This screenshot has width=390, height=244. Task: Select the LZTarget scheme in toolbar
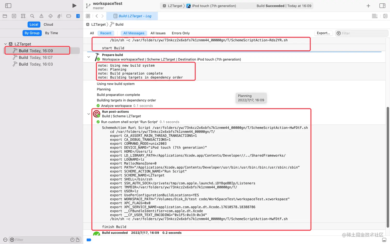(x=173, y=6)
